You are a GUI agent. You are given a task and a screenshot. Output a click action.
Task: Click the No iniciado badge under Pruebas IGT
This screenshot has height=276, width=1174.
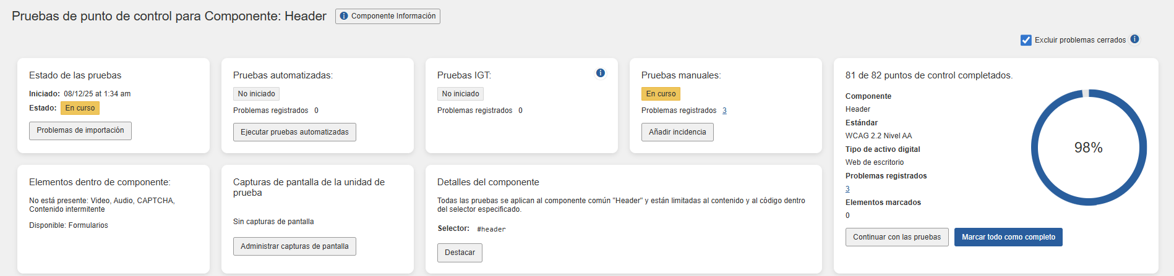coord(460,94)
